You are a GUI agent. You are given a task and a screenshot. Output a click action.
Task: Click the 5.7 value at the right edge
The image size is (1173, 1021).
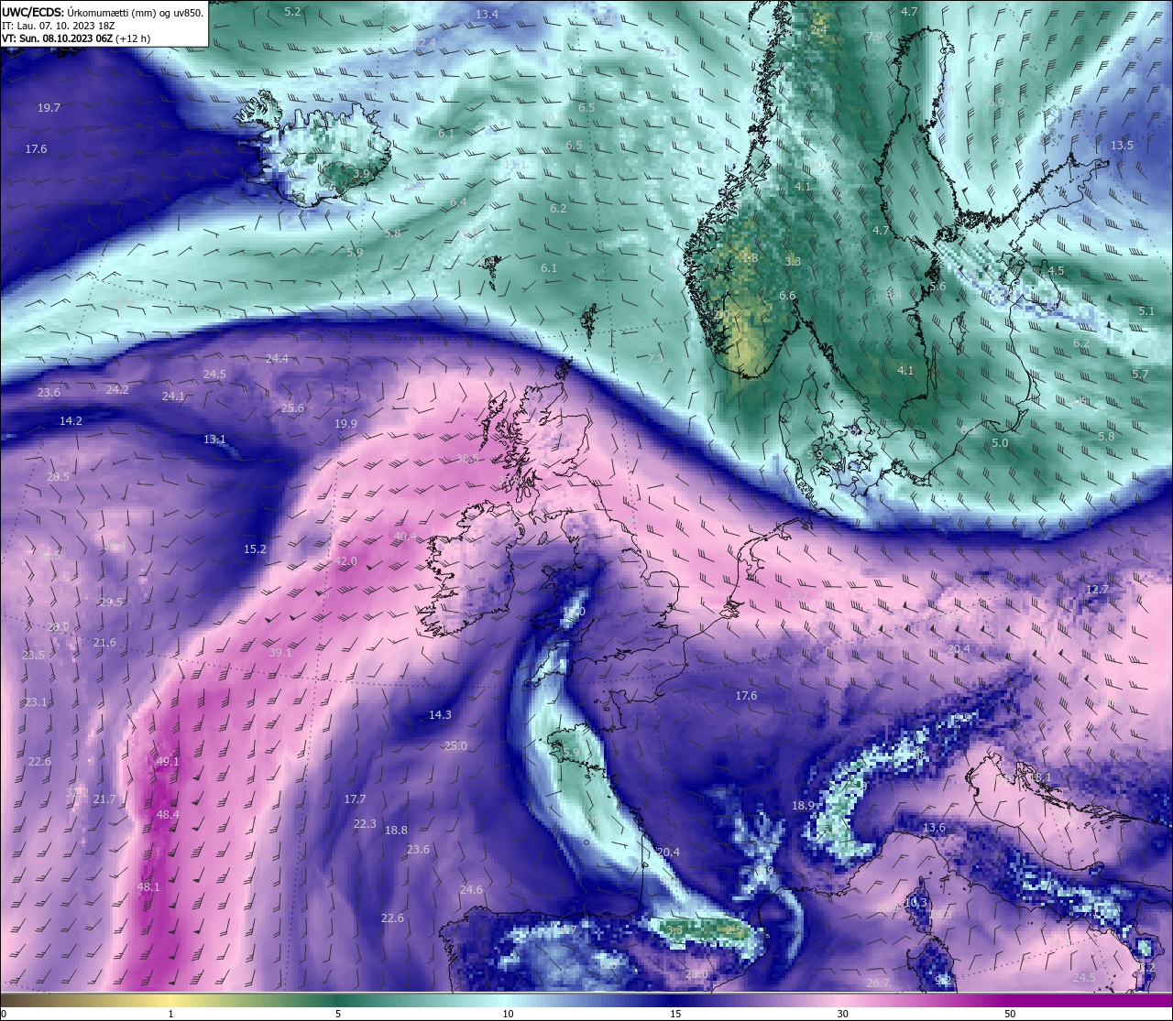[x=1140, y=375]
